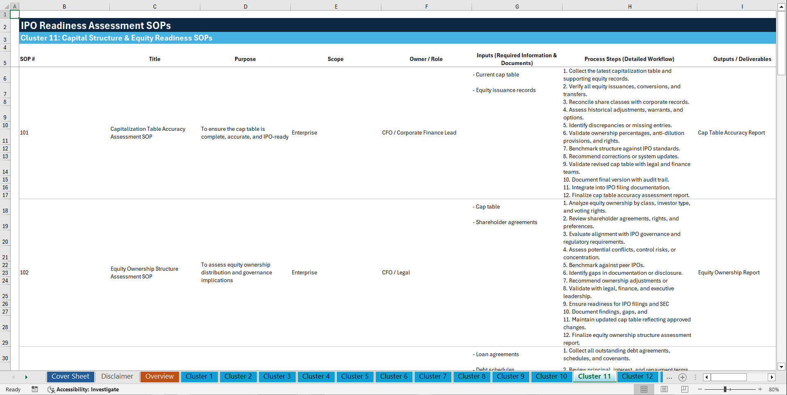Viewport: 787px width, 395px height.
Task: Switch to the Overview sheet
Action: tap(159, 377)
